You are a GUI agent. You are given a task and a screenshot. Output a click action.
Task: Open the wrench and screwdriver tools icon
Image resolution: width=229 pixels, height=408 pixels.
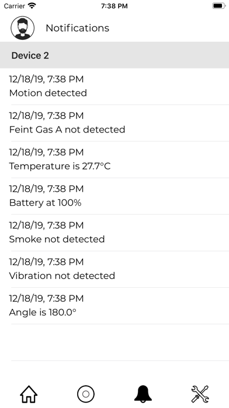[x=200, y=394]
